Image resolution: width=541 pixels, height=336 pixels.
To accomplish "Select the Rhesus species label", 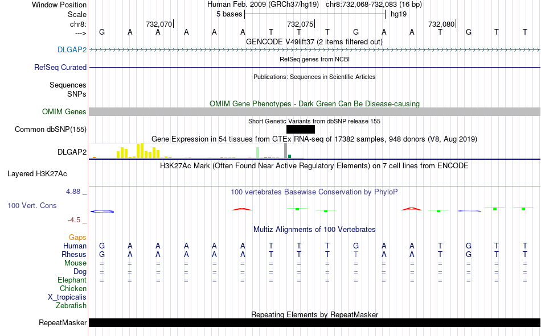I will 74,254.
